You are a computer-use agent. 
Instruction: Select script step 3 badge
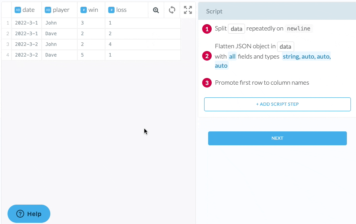(x=207, y=83)
